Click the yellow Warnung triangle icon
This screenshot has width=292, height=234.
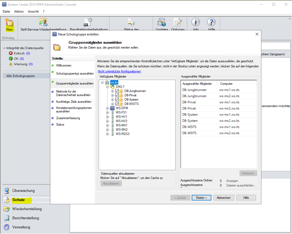pyautogui.click(x=11, y=64)
